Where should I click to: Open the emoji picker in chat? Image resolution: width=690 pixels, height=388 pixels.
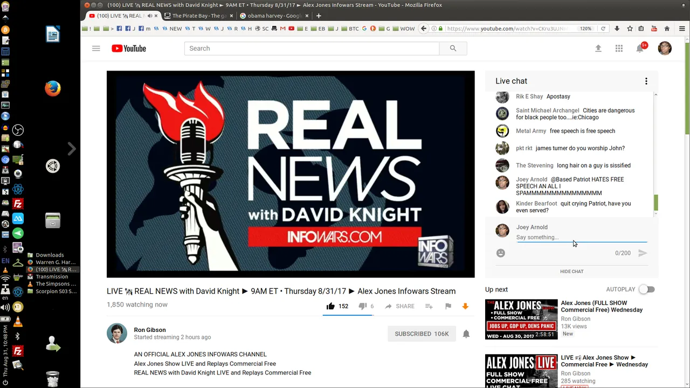[501, 253]
